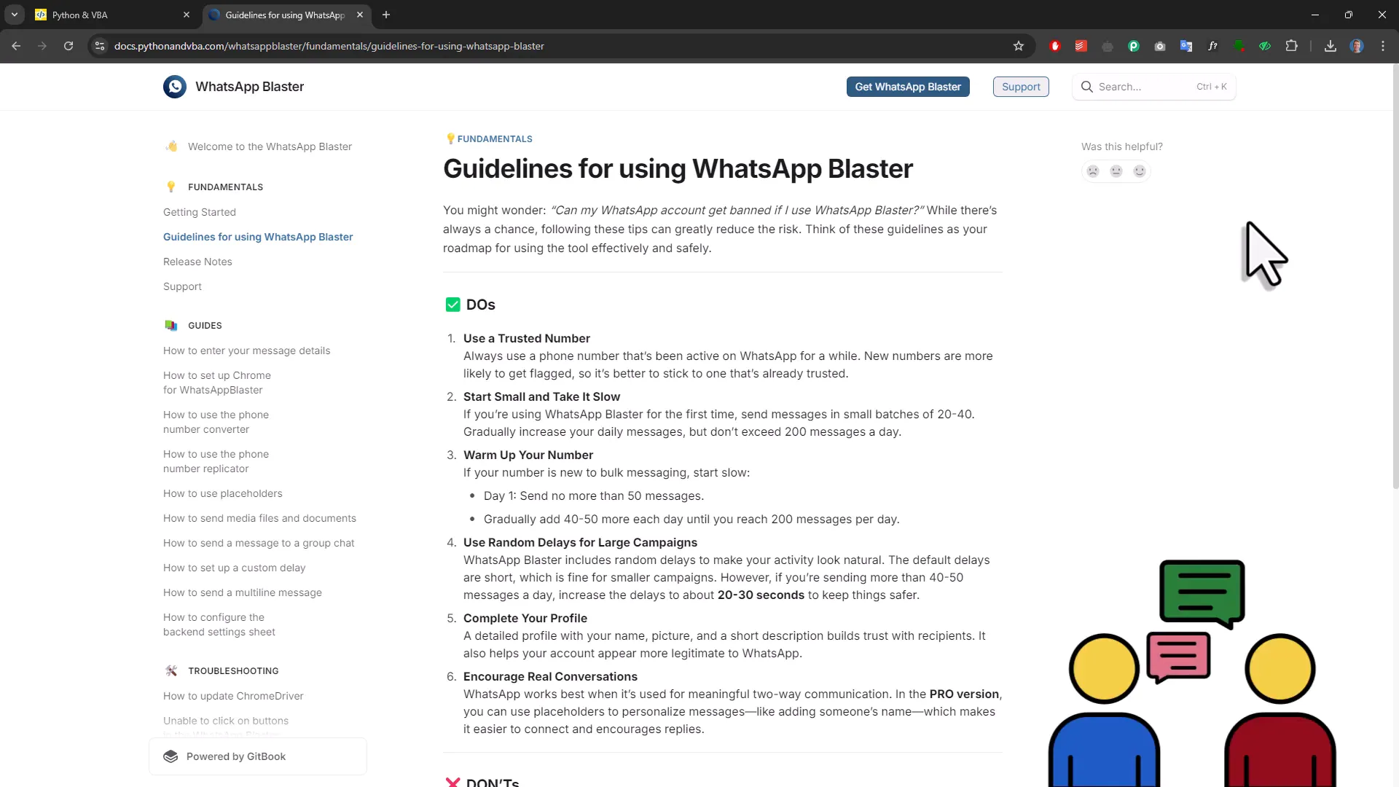The width and height of the screenshot is (1399, 787).
Task: Open How to enter your message details
Action: click(246, 351)
